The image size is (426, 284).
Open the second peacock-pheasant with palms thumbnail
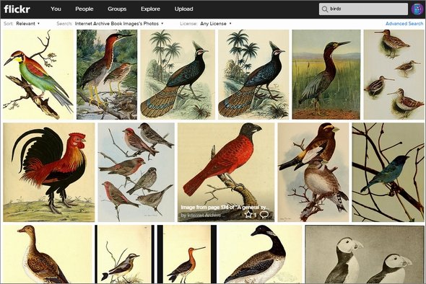click(x=253, y=74)
